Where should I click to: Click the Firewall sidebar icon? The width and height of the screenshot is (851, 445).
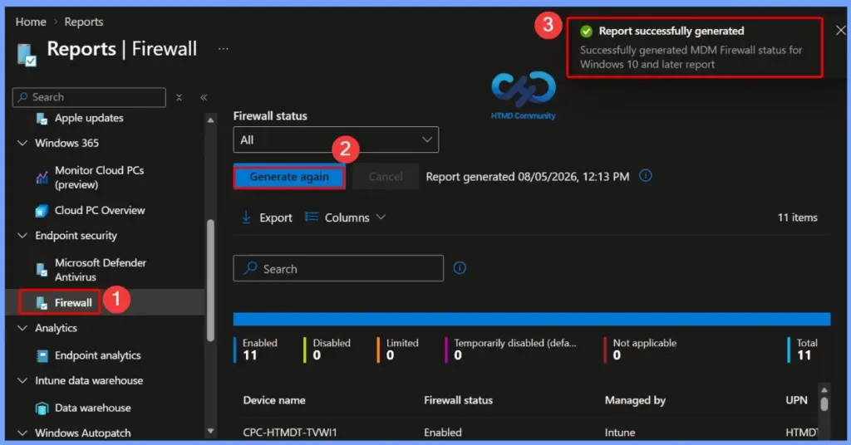pyautogui.click(x=42, y=303)
